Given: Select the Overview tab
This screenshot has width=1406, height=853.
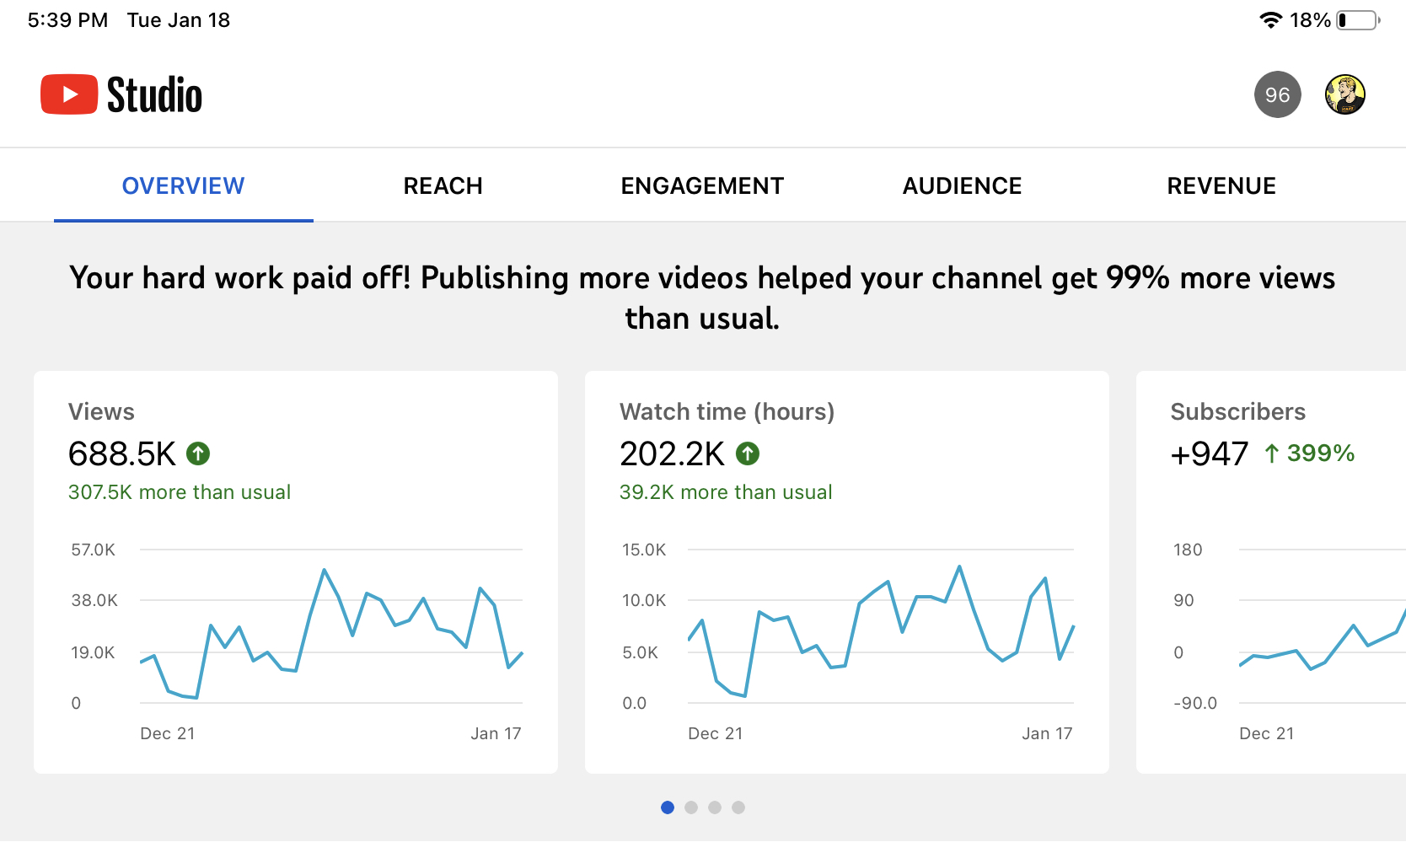Looking at the screenshot, I should click(x=184, y=185).
